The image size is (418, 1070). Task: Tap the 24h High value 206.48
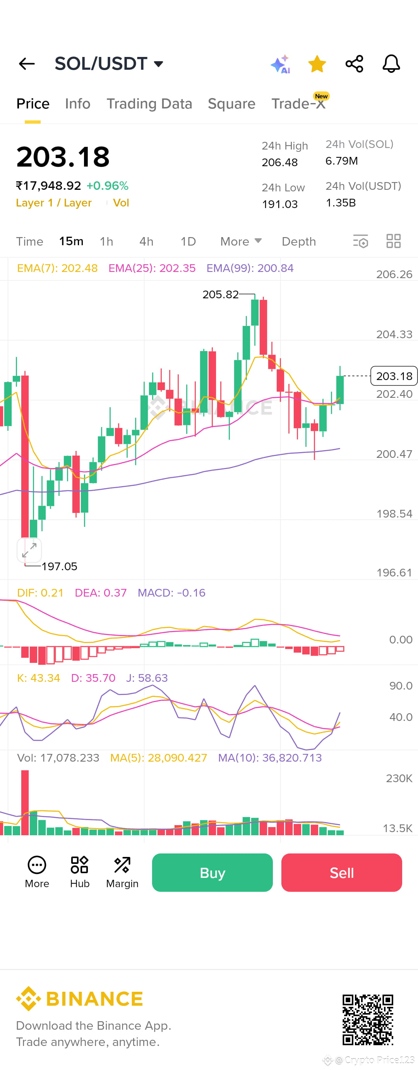coord(280,162)
